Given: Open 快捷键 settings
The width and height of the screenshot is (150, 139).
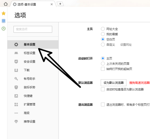Looking at the screenshot, I should tap(33, 96).
